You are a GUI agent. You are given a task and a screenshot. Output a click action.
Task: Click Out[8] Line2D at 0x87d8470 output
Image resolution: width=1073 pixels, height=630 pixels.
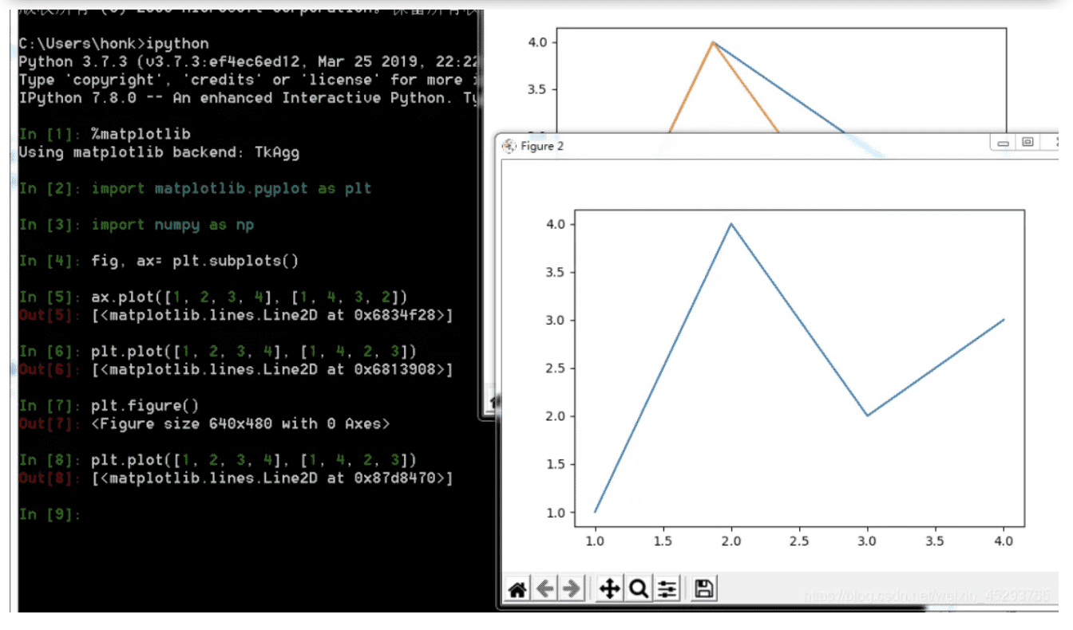pos(272,478)
